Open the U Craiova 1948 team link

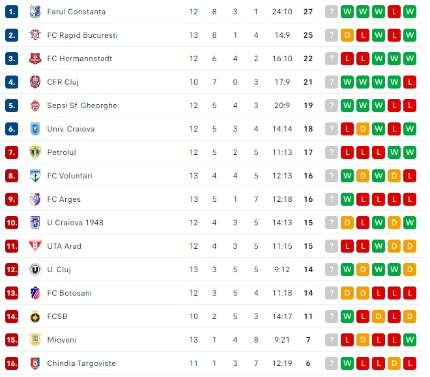pyautogui.click(x=75, y=223)
